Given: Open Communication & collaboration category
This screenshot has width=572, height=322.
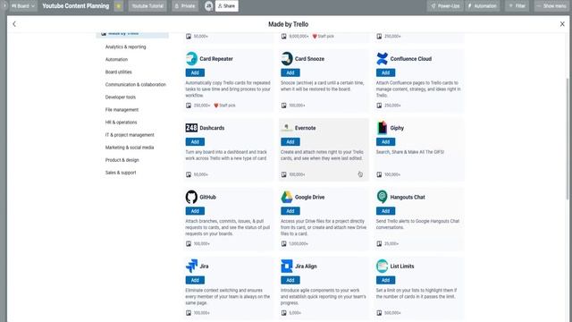Looking at the screenshot, I should [x=135, y=85].
